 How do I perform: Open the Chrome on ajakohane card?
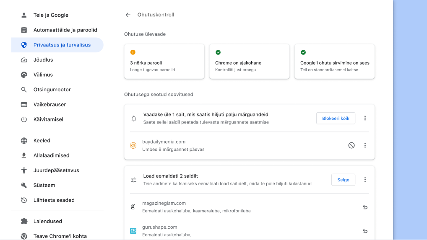249,62
